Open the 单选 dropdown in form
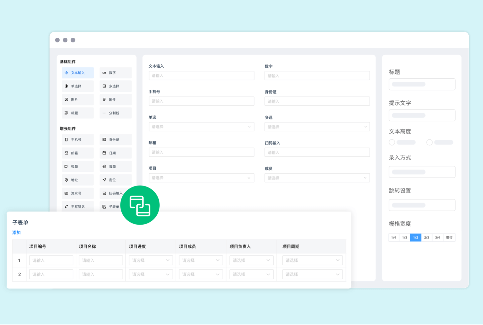Viewport: 483px width, 325px height. [x=201, y=127]
